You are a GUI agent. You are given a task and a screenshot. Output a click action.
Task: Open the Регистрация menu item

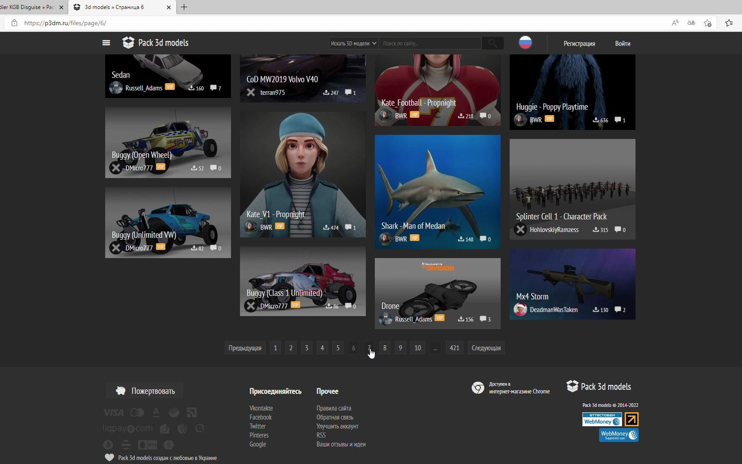pos(579,44)
